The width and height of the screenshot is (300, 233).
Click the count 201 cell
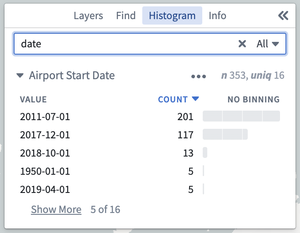tap(185, 116)
